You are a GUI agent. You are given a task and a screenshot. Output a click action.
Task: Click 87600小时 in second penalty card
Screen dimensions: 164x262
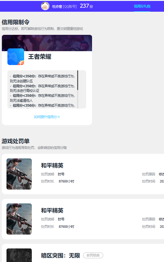pos(66,227)
